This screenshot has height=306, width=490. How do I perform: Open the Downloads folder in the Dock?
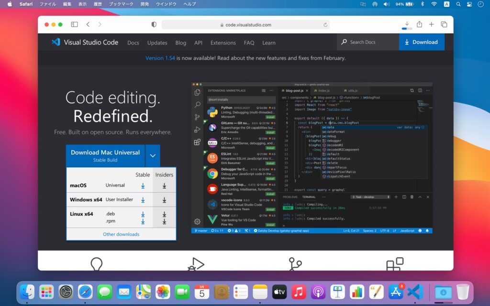pos(443,292)
